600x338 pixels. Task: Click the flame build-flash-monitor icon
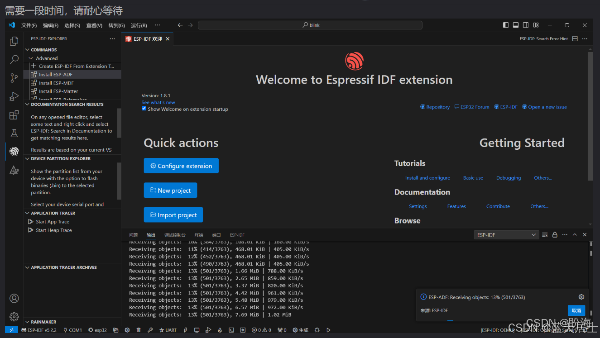[x=220, y=330]
